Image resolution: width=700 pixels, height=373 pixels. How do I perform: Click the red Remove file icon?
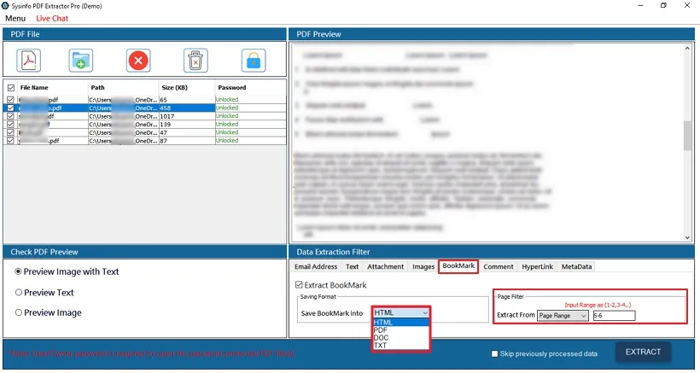[x=138, y=61]
